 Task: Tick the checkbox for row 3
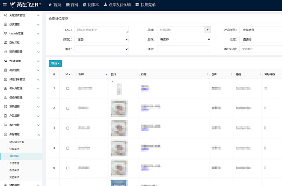pyautogui.click(x=68, y=128)
